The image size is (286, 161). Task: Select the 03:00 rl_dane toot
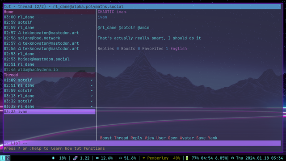tap(50, 17)
